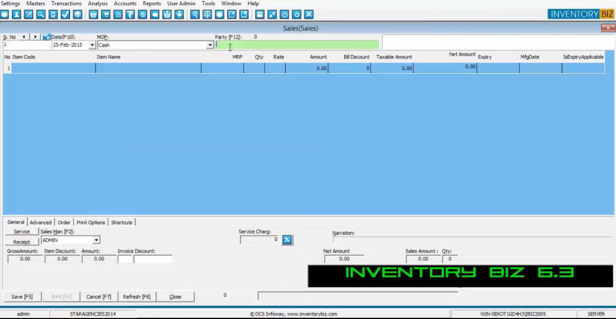Click the clock icon in toolbar
The image size is (616, 319).
(285, 15)
